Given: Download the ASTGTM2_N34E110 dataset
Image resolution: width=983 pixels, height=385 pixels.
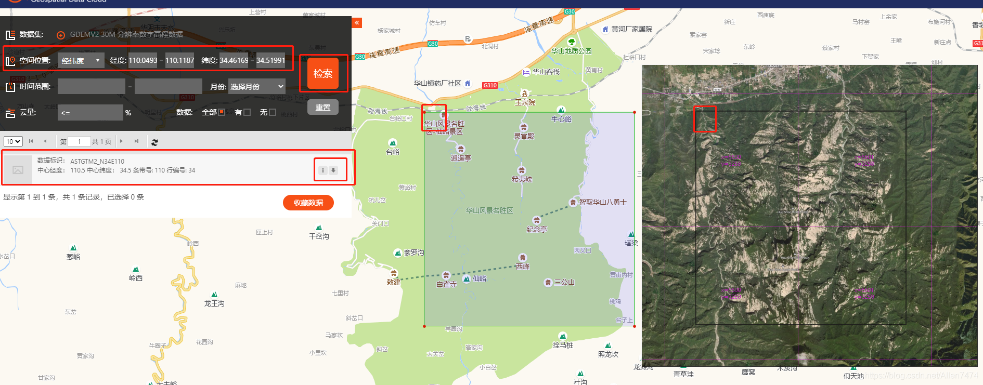Looking at the screenshot, I should [333, 170].
